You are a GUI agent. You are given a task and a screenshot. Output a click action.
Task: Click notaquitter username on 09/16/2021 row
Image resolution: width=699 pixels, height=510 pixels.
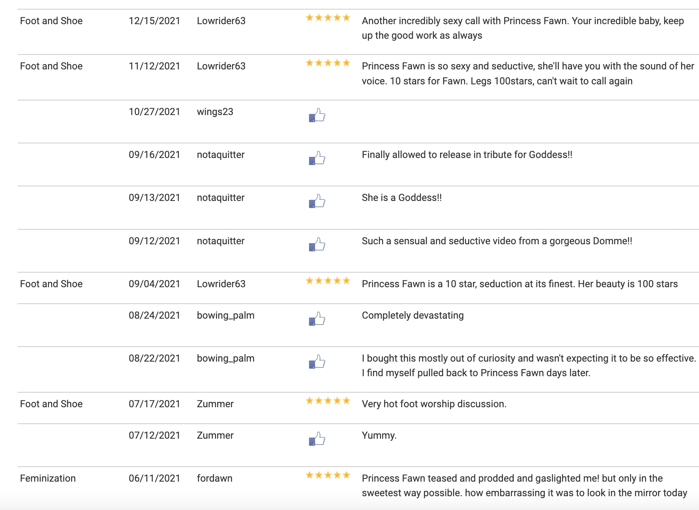pos(221,155)
